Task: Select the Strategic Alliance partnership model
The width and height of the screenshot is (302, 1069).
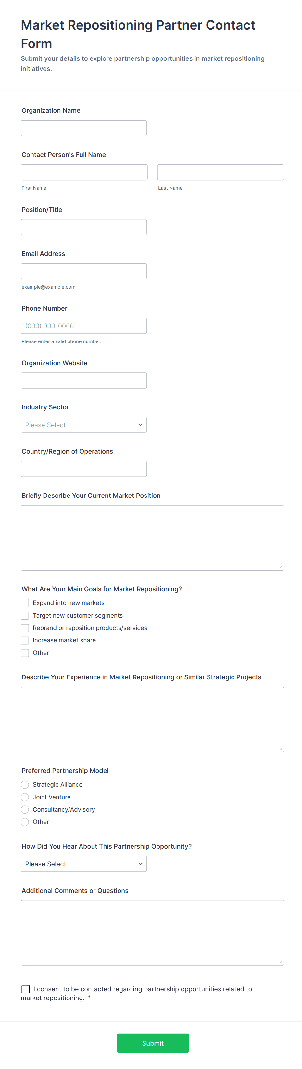Action: (x=24, y=784)
